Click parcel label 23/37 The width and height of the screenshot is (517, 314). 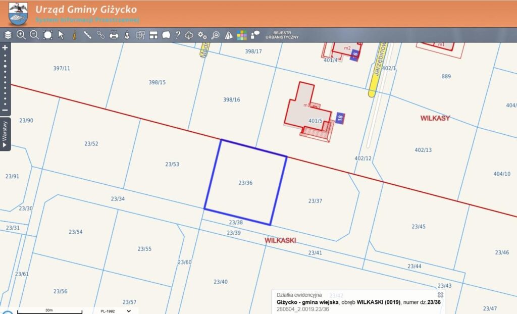click(x=315, y=201)
